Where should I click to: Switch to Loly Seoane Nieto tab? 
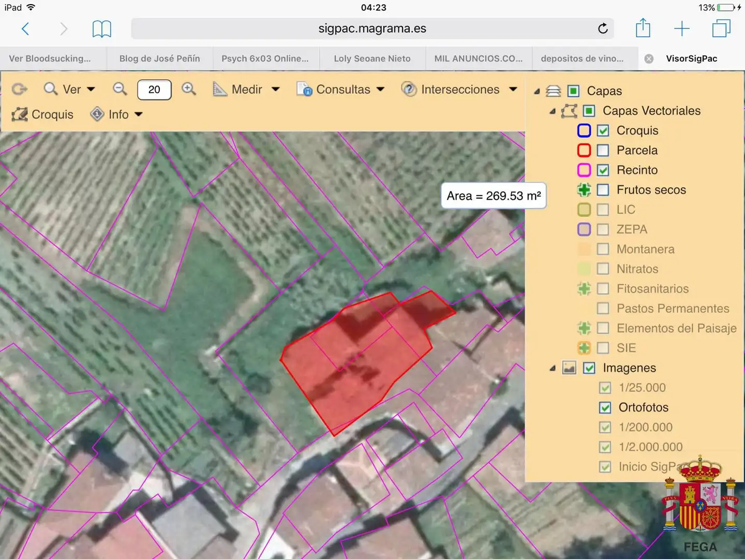372,58
